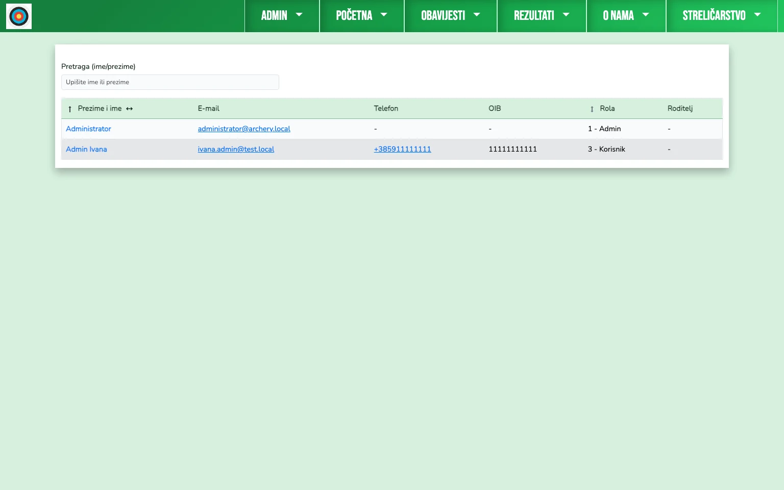Click the ivana.admin@test.local email link

(236, 149)
